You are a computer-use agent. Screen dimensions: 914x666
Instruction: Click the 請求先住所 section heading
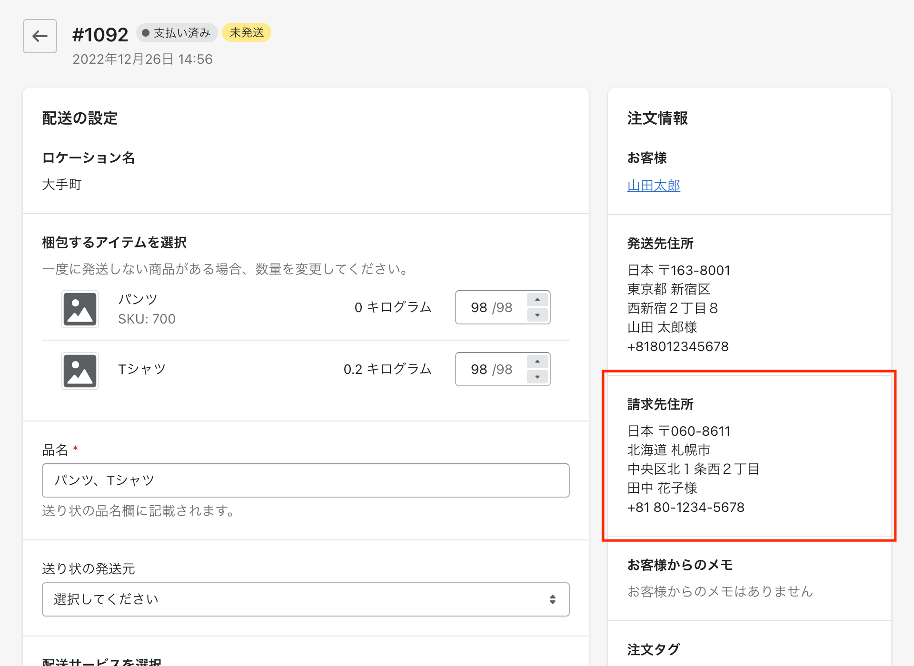[x=660, y=404]
